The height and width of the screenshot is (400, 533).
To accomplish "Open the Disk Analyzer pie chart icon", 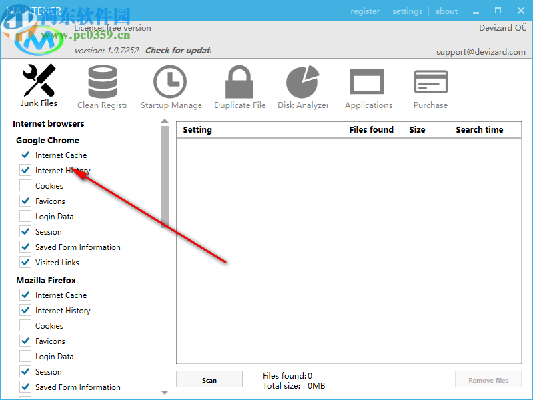I will pos(303,81).
